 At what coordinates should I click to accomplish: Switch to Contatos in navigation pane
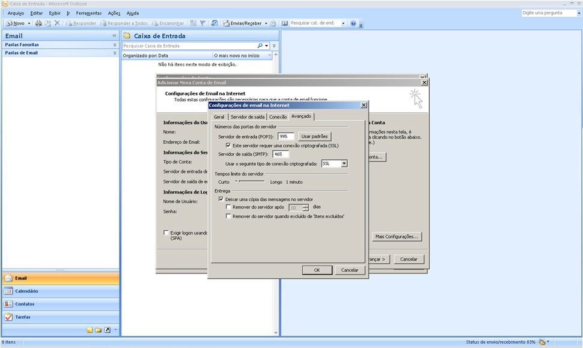[60, 304]
